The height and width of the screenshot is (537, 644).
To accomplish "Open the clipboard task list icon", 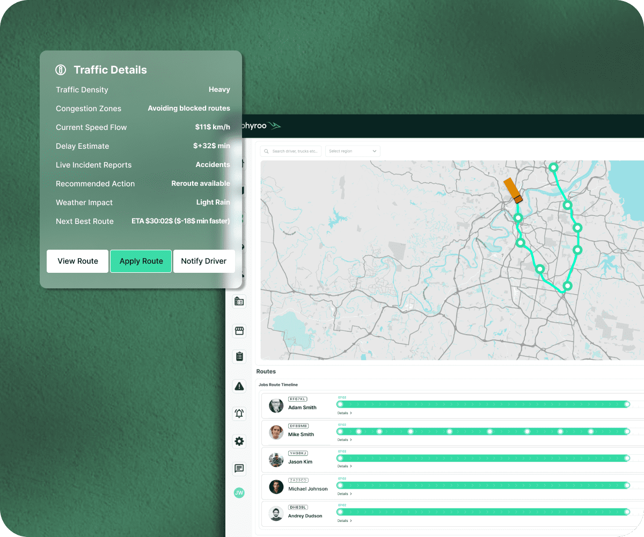I will point(239,356).
